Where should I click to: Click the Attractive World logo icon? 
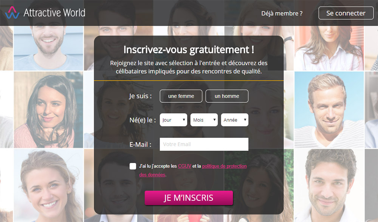pos(12,12)
